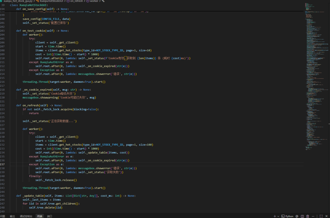The width and height of the screenshot is (330, 218).
Task: Open the 问题 (Problems) tab
Action: click(x=3, y=216)
